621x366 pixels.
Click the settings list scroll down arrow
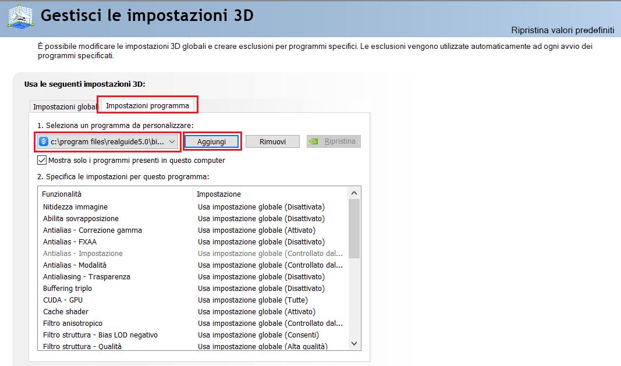pyautogui.click(x=354, y=344)
